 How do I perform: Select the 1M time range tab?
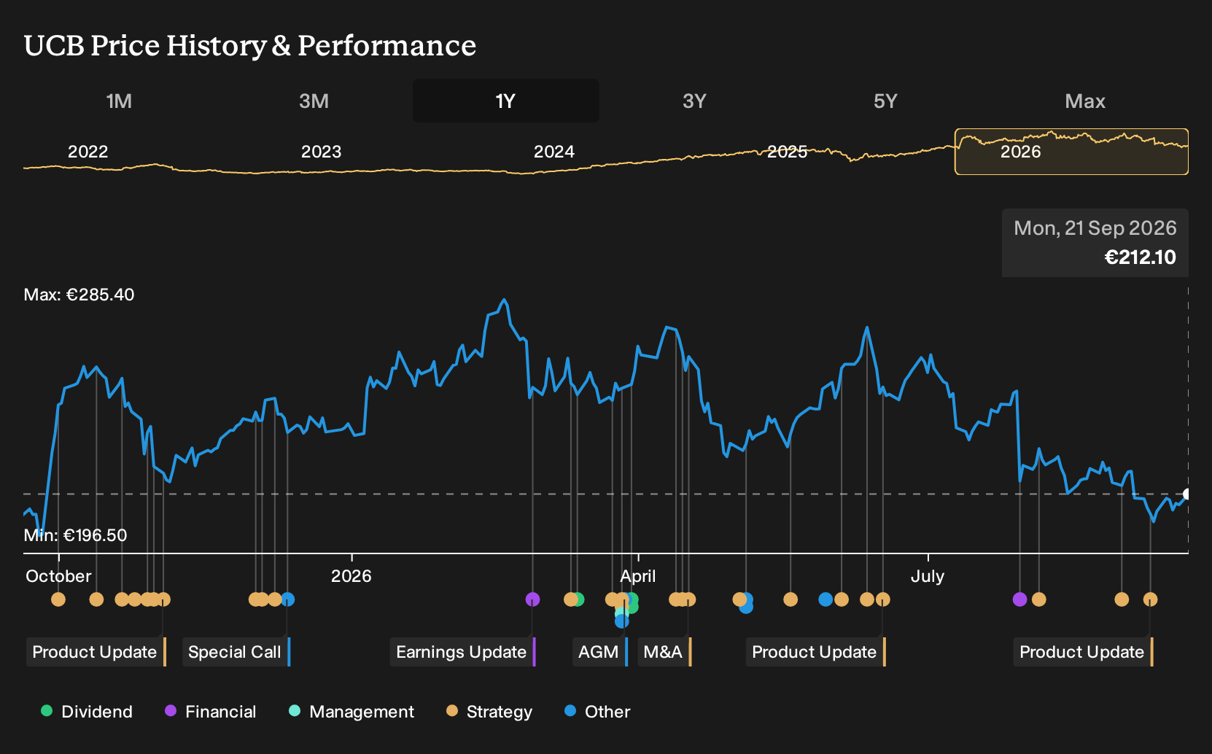tap(119, 101)
